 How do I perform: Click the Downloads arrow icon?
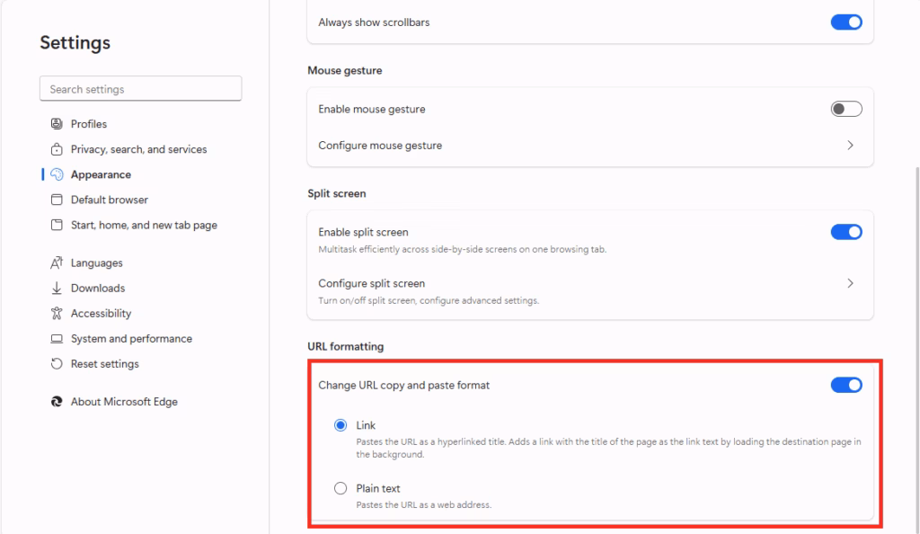coord(57,288)
